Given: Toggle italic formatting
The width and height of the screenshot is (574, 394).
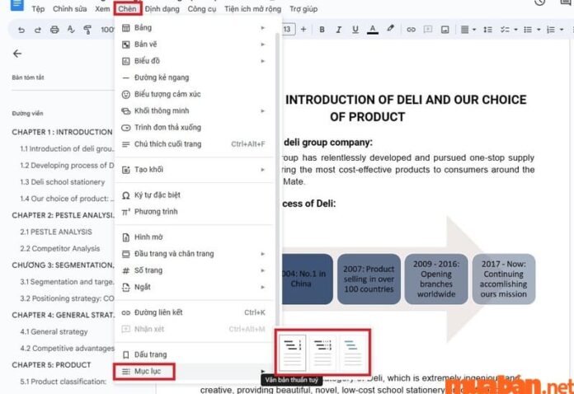Looking at the screenshot, I should point(339,30).
